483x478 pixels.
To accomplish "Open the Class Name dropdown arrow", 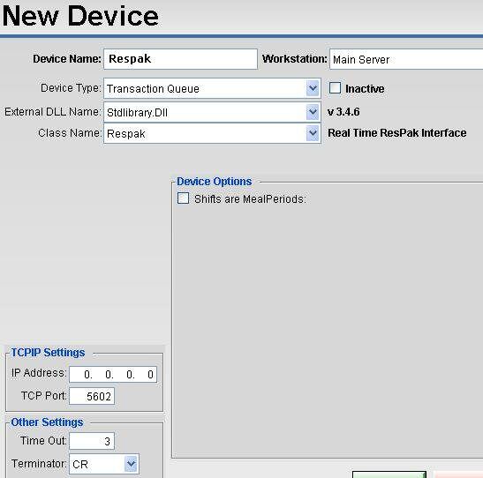I will pos(313,133).
